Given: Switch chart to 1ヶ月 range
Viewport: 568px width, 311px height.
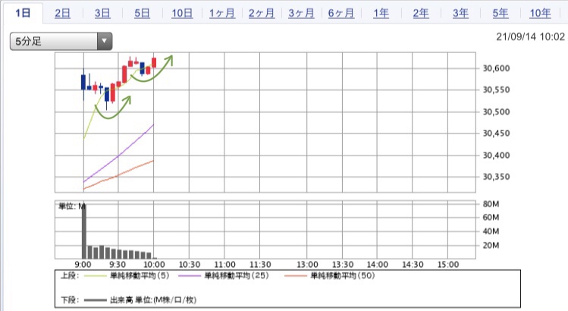Looking at the screenshot, I should [x=221, y=13].
